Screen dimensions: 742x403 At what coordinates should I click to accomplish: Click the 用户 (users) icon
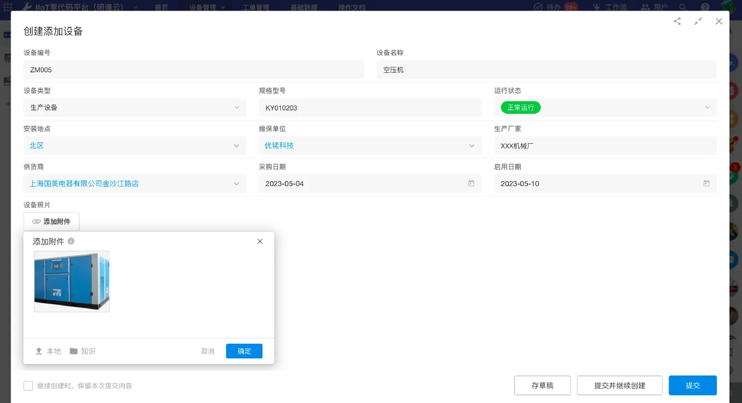pos(645,7)
